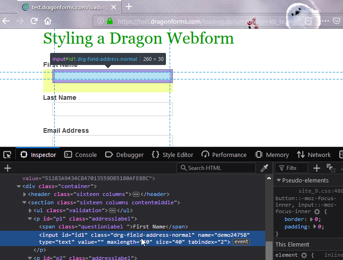Activate the element picker tool
The width and height of the screenshot is (343, 260).
(x=7, y=155)
